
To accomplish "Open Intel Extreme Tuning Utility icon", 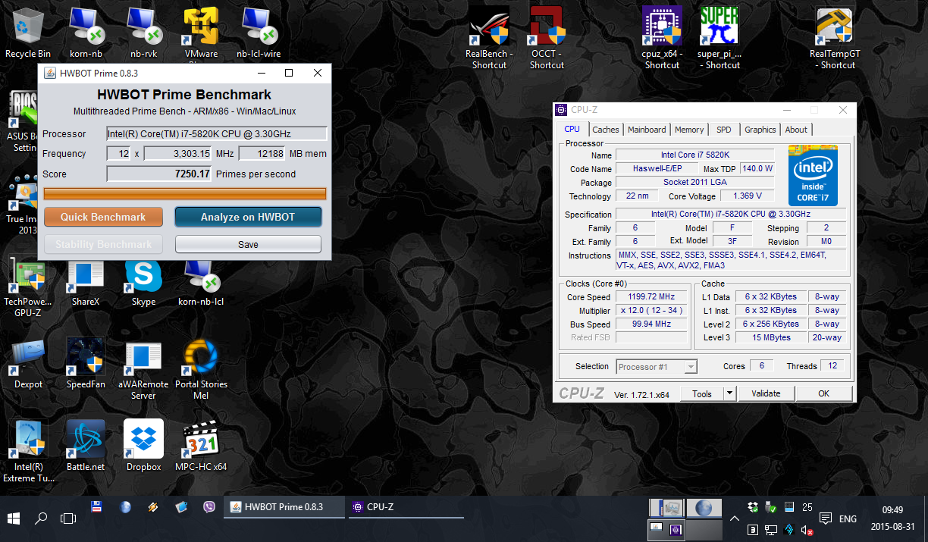I will tap(28, 452).
